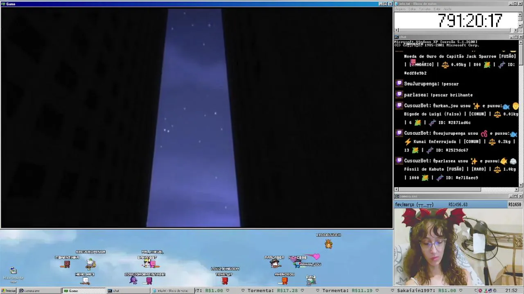This screenshot has width=524, height=294.
Task: Click the timer text 791:20:17
Action: [x=470, y=20]
